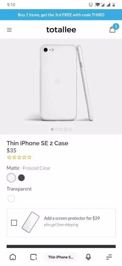Check the add screen protector box
The image size is (122, 266).
point(14,223)
